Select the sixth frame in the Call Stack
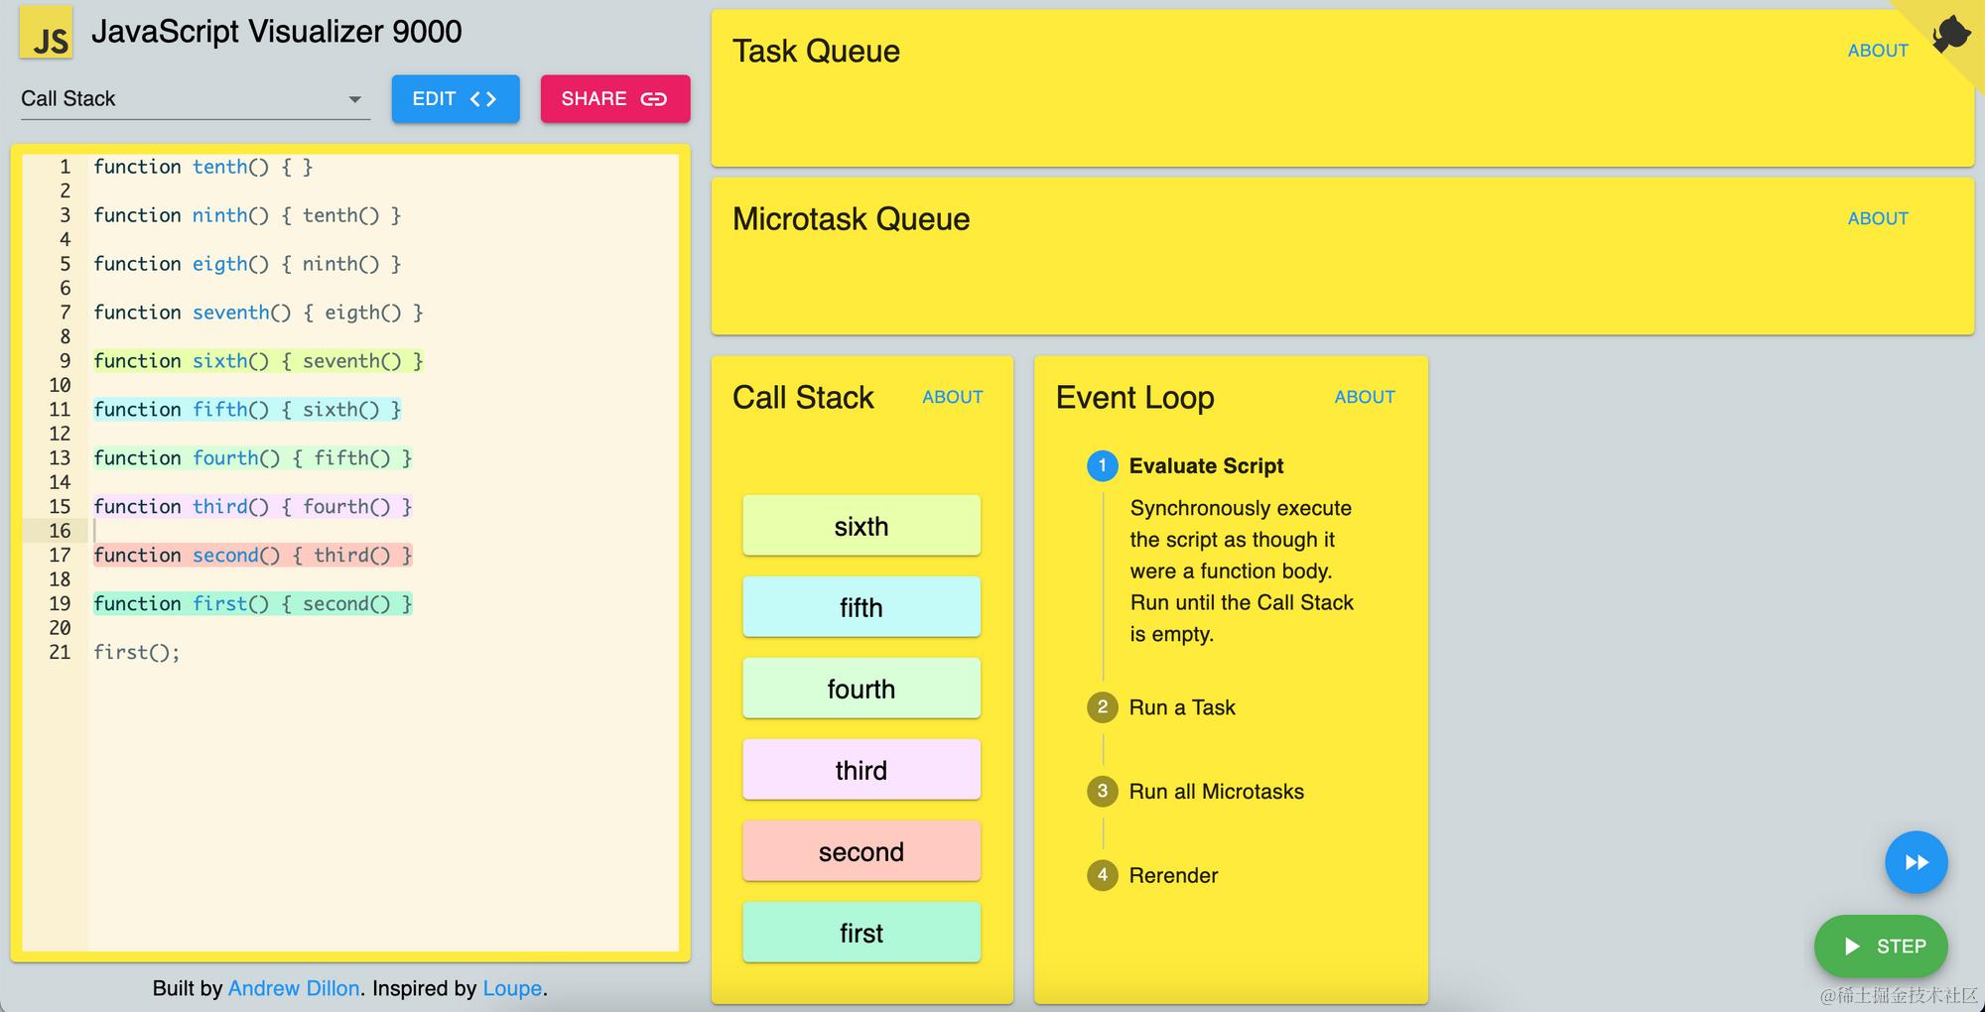Viewport: 1985px width, 1012px height. click(x=860, y=525)
